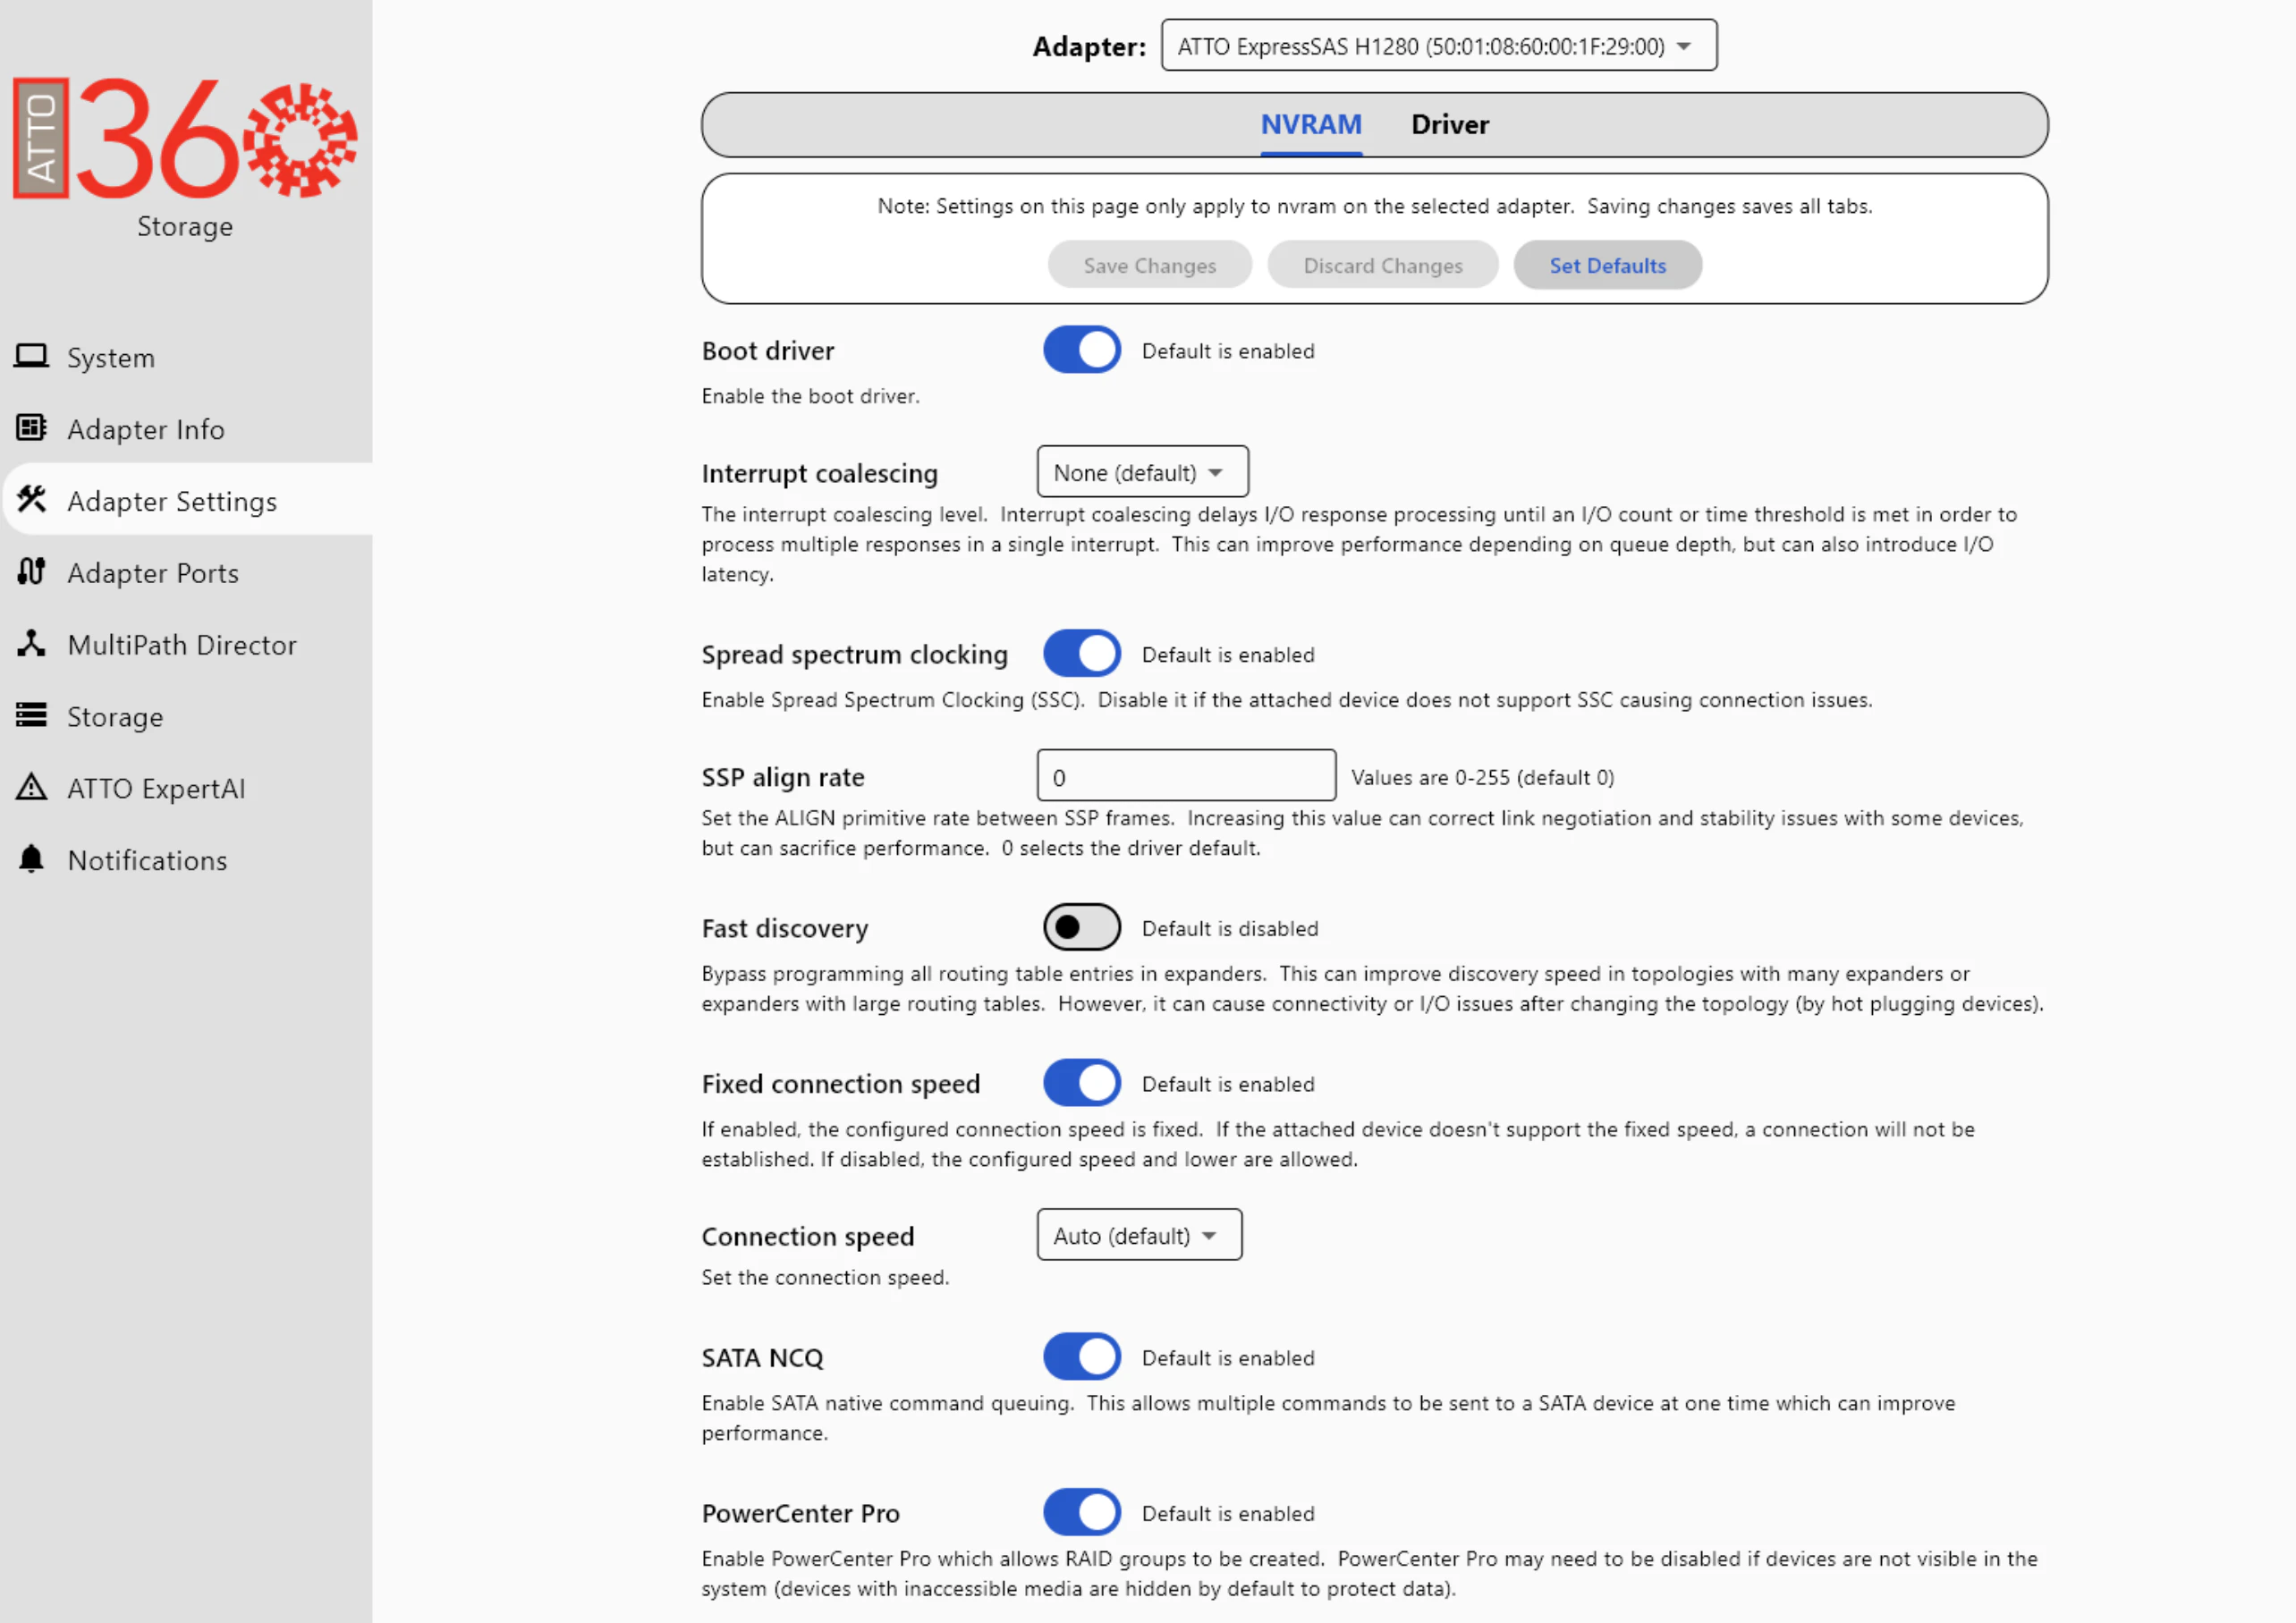
Task: Enable the Fast discovery toggle
Action: [1082, 927]
